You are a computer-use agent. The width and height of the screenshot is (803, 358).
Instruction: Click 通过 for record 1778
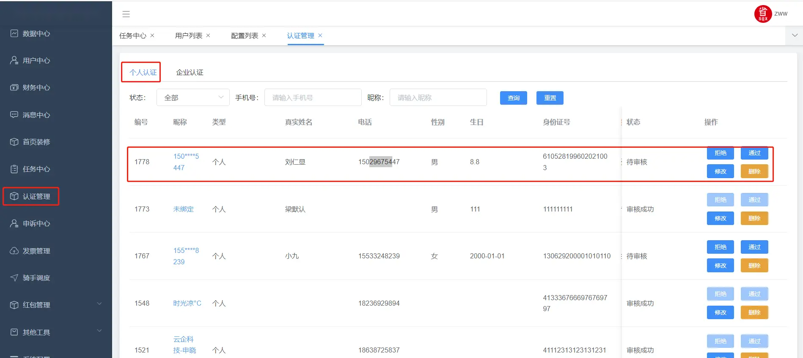click(x=754, y=153)
